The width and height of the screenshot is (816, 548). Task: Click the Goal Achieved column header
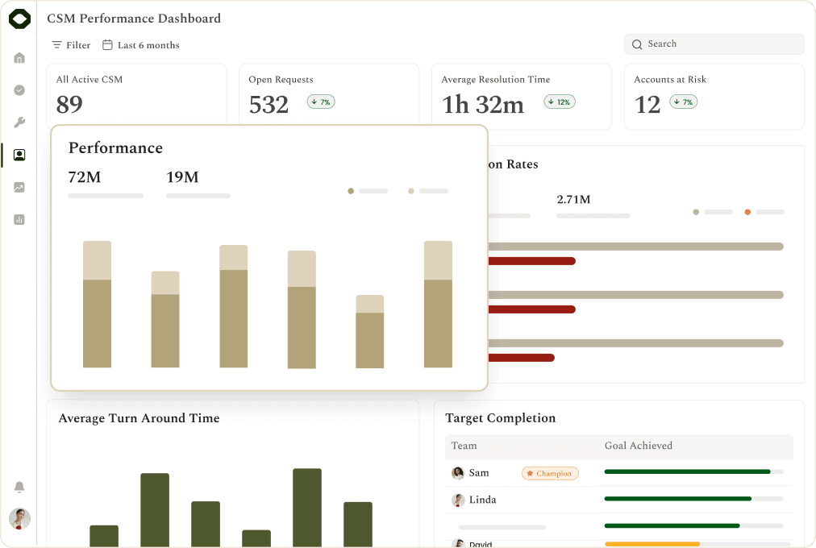(x=639, y=446)
